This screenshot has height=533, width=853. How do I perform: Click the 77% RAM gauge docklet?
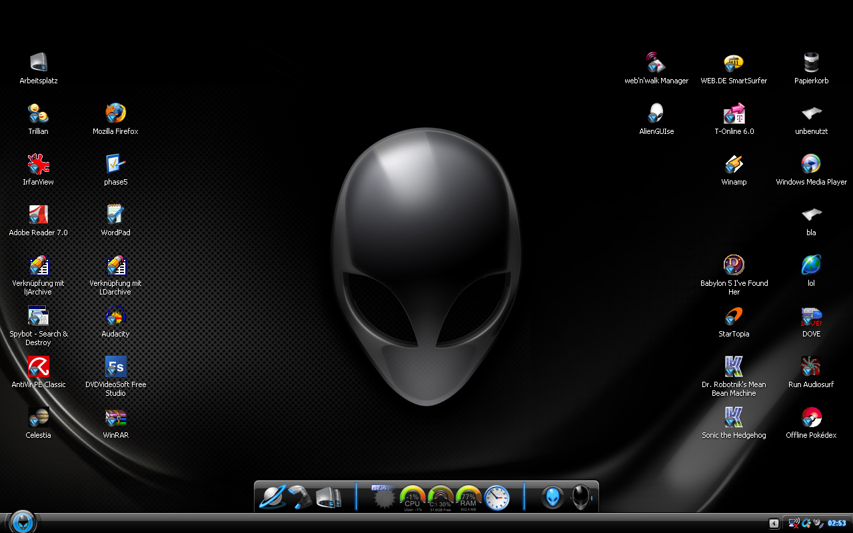tap(468, 498)
